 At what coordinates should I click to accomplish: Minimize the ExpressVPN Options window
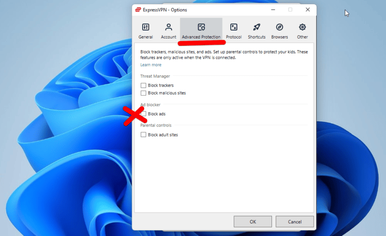pos(273,10)
